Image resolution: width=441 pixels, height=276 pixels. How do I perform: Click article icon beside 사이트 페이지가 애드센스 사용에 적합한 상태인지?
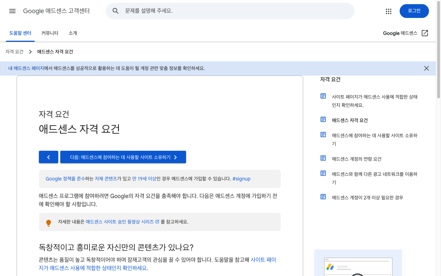(x=323, y=96)
